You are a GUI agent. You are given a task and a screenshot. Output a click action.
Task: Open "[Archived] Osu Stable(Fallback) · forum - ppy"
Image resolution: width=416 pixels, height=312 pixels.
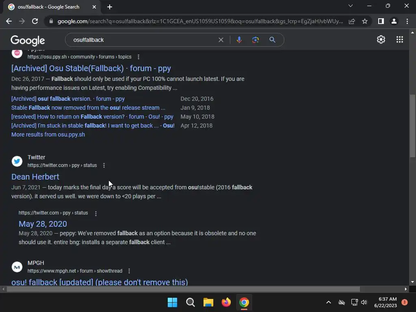point(91,68)
